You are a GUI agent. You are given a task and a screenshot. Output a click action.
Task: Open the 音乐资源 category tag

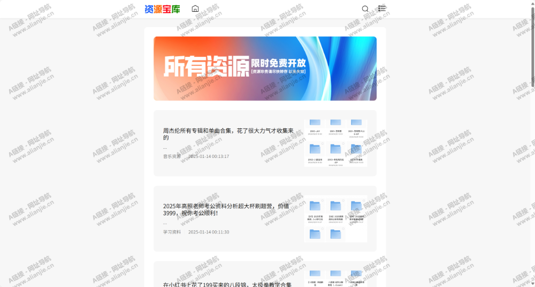click(172, 156)
